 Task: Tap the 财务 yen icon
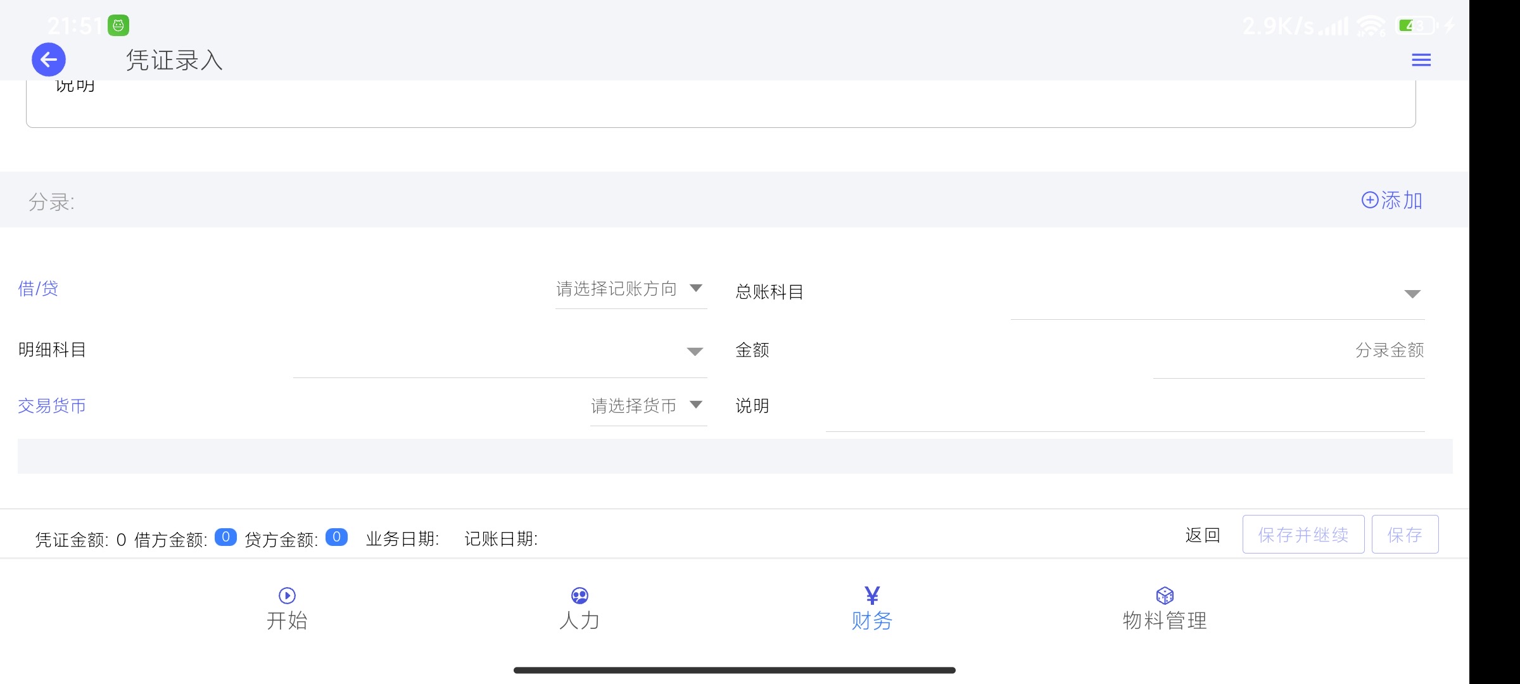pos(872,595)
